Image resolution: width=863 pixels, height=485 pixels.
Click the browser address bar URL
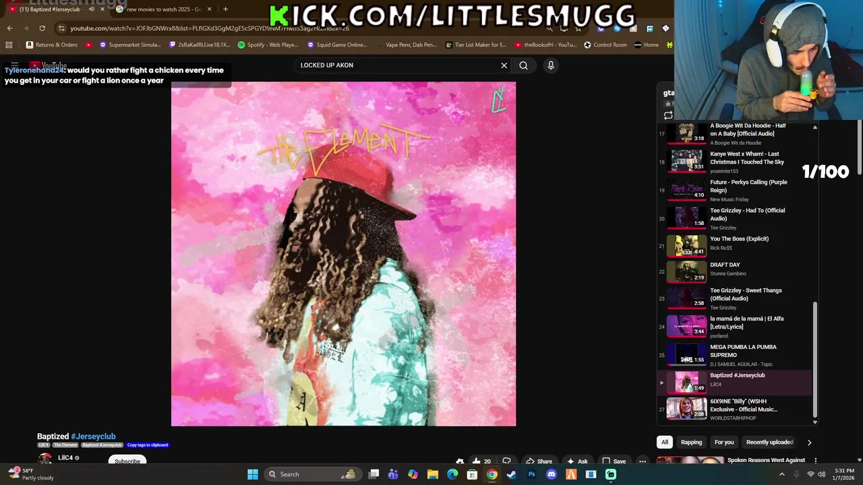point(210,28)
